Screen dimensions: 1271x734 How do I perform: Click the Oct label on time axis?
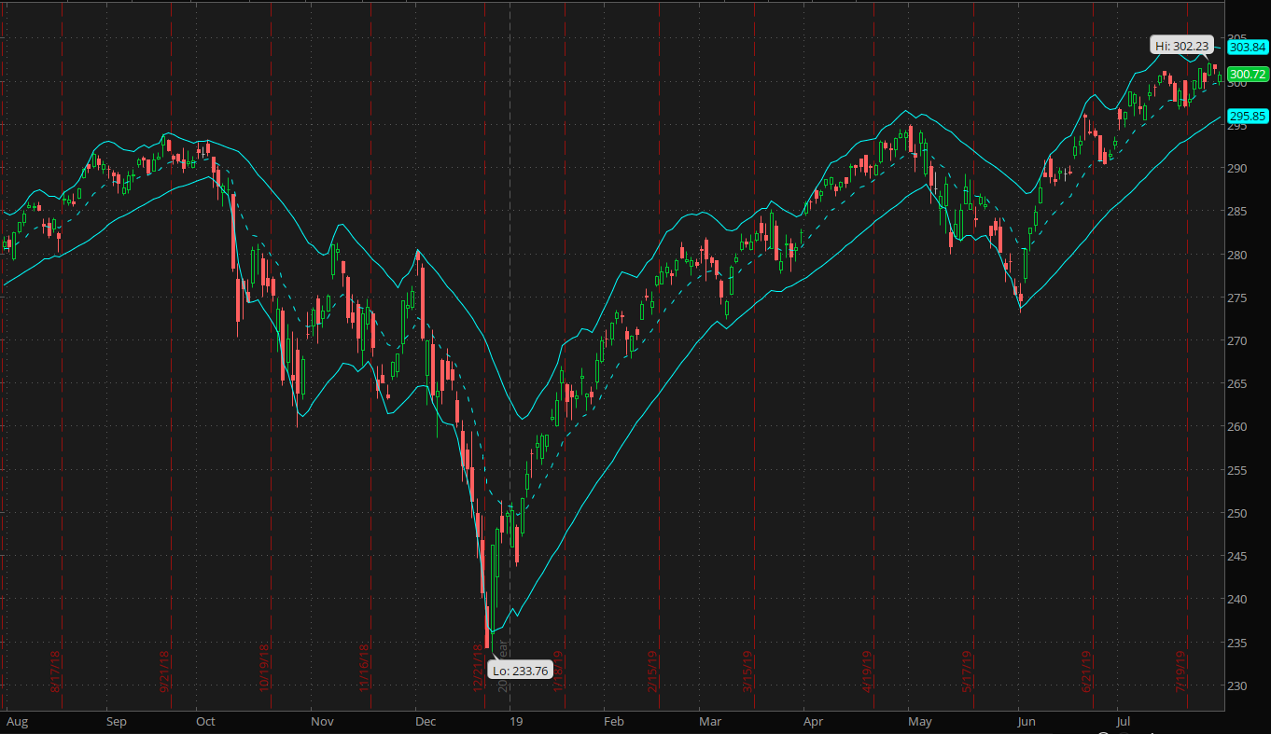coord(205,722)
